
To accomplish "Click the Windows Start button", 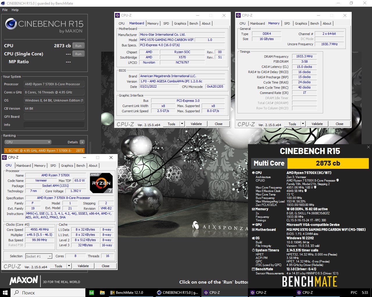I will point(5,292).
